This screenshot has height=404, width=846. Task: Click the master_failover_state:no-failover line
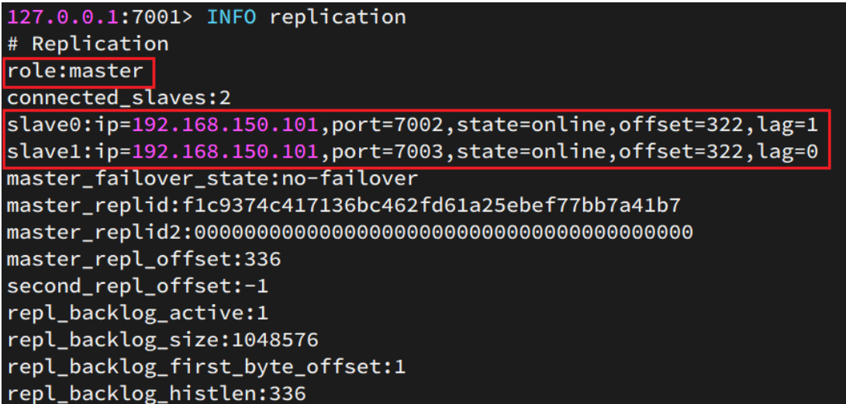pyautogui.click(x=212, y=178)
